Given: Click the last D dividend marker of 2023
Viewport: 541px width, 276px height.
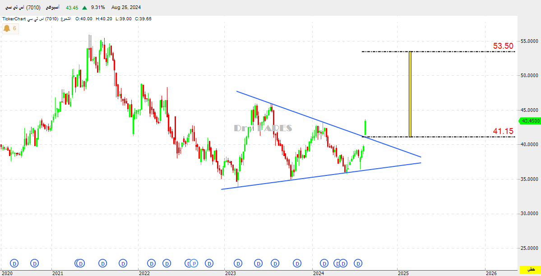Looking at the screenshot, I should click(x=297, y=263).
